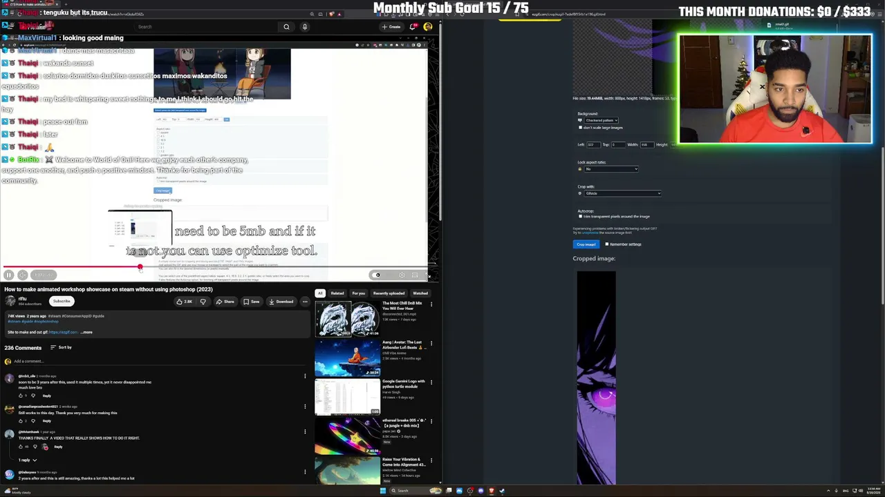Click the YouTube Create button

tap(391, 27)
